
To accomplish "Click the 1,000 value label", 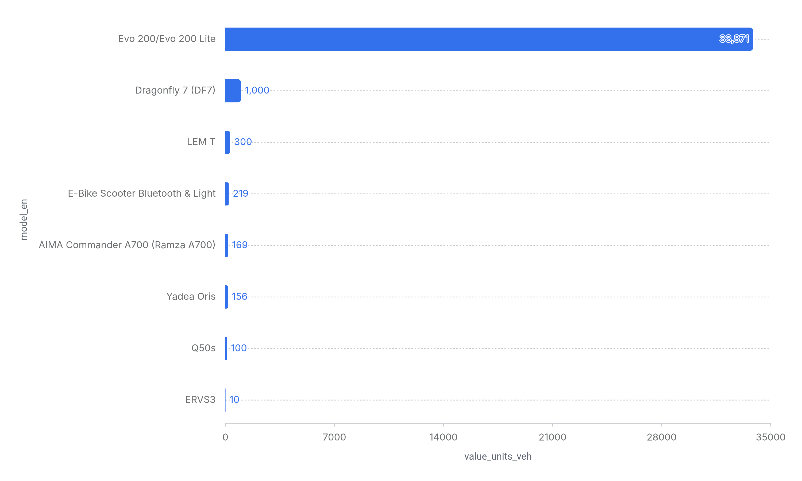I will pyautogui.click(x=257, y=90).
